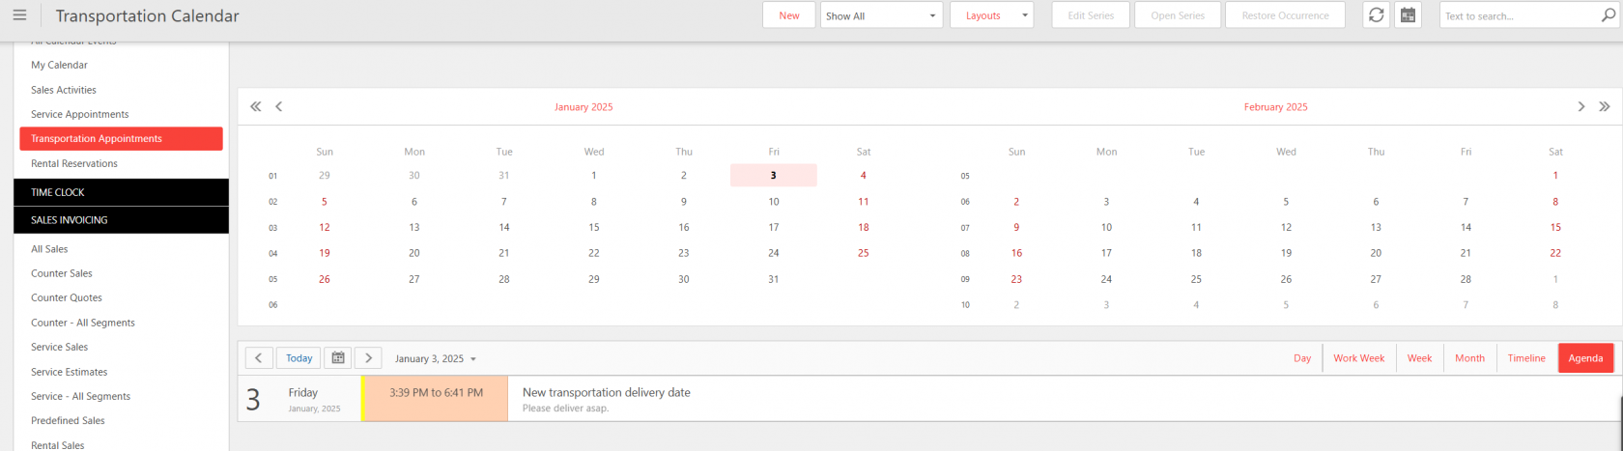
Task: Select Transportation Appointments in sidebar
Action: [x=121, y=138]
